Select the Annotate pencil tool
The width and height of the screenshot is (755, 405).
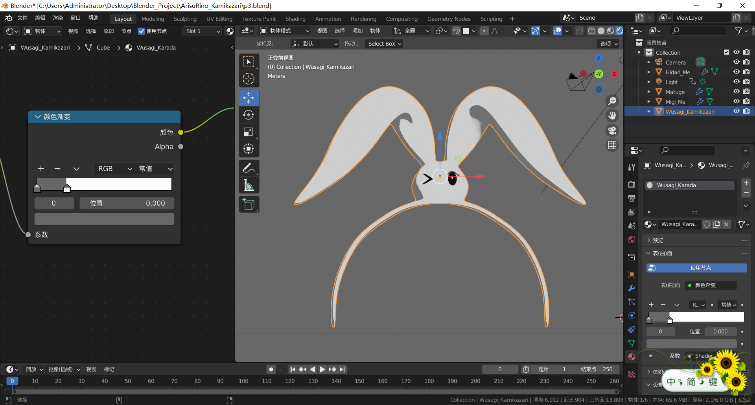249,168
